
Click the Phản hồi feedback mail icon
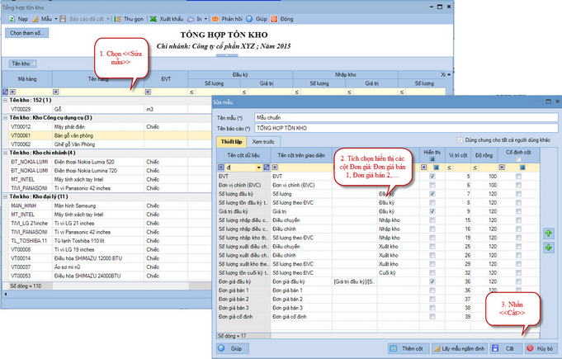(x=215, y=19)
